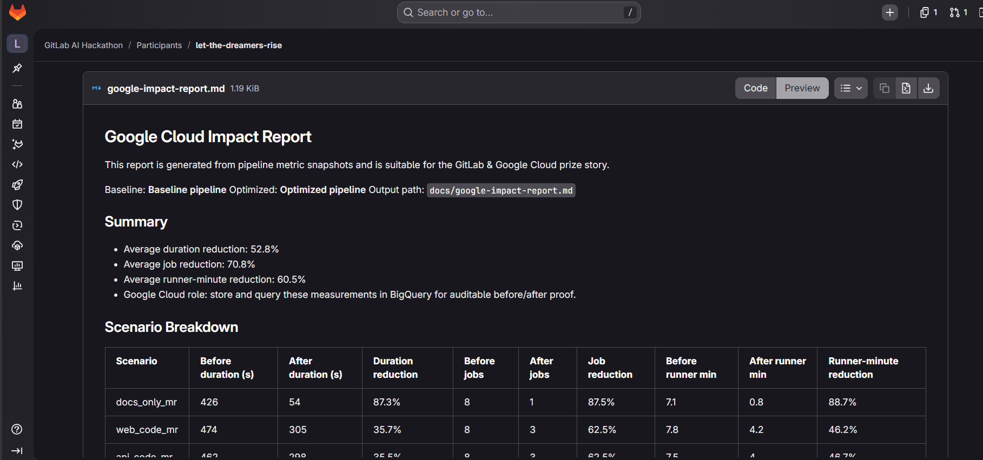Open assigned issues counter icon

click(928, 12)
